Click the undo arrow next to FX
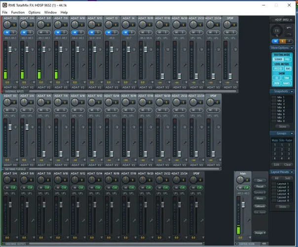 pyautogui.click(x=289, y=28)
